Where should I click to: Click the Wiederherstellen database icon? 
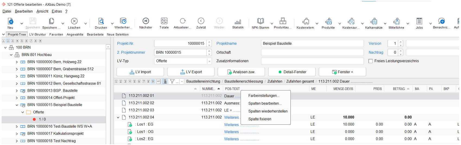click(123, 21)
